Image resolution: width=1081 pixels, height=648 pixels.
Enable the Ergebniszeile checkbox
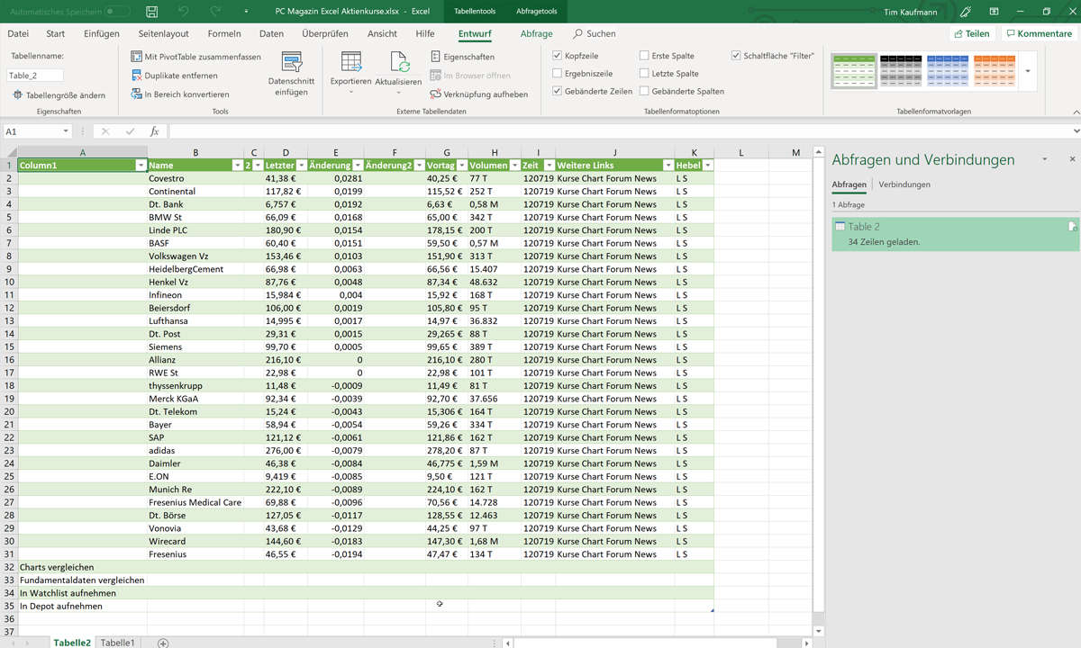[557, 74]
